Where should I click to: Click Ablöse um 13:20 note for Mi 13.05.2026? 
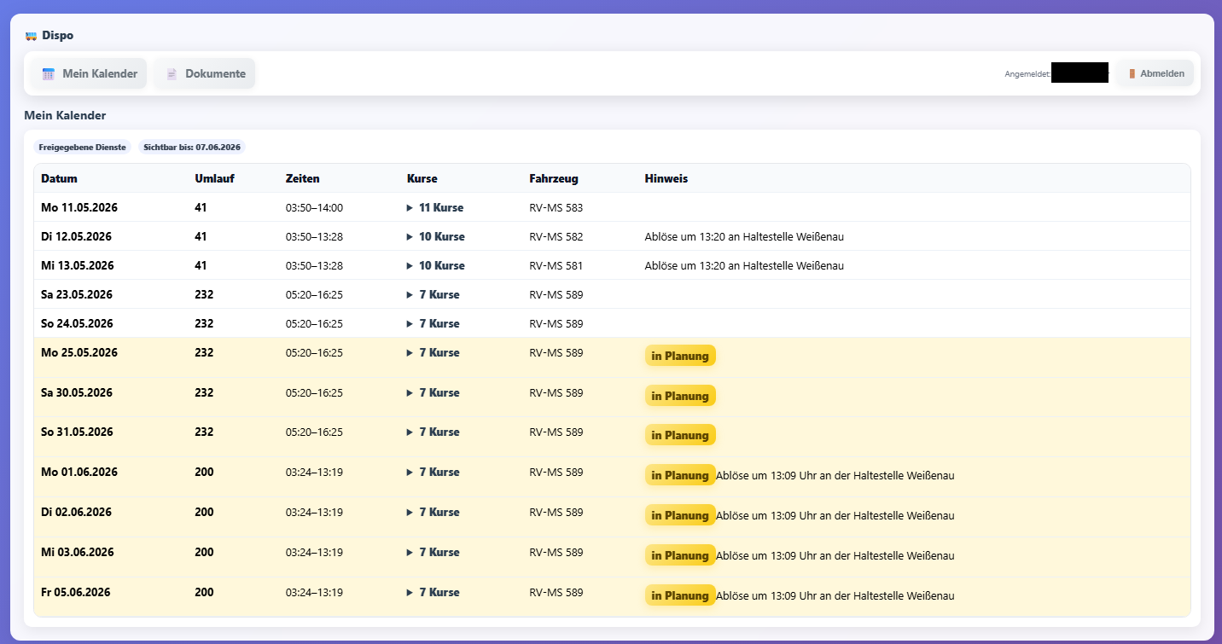coord(744,265)
